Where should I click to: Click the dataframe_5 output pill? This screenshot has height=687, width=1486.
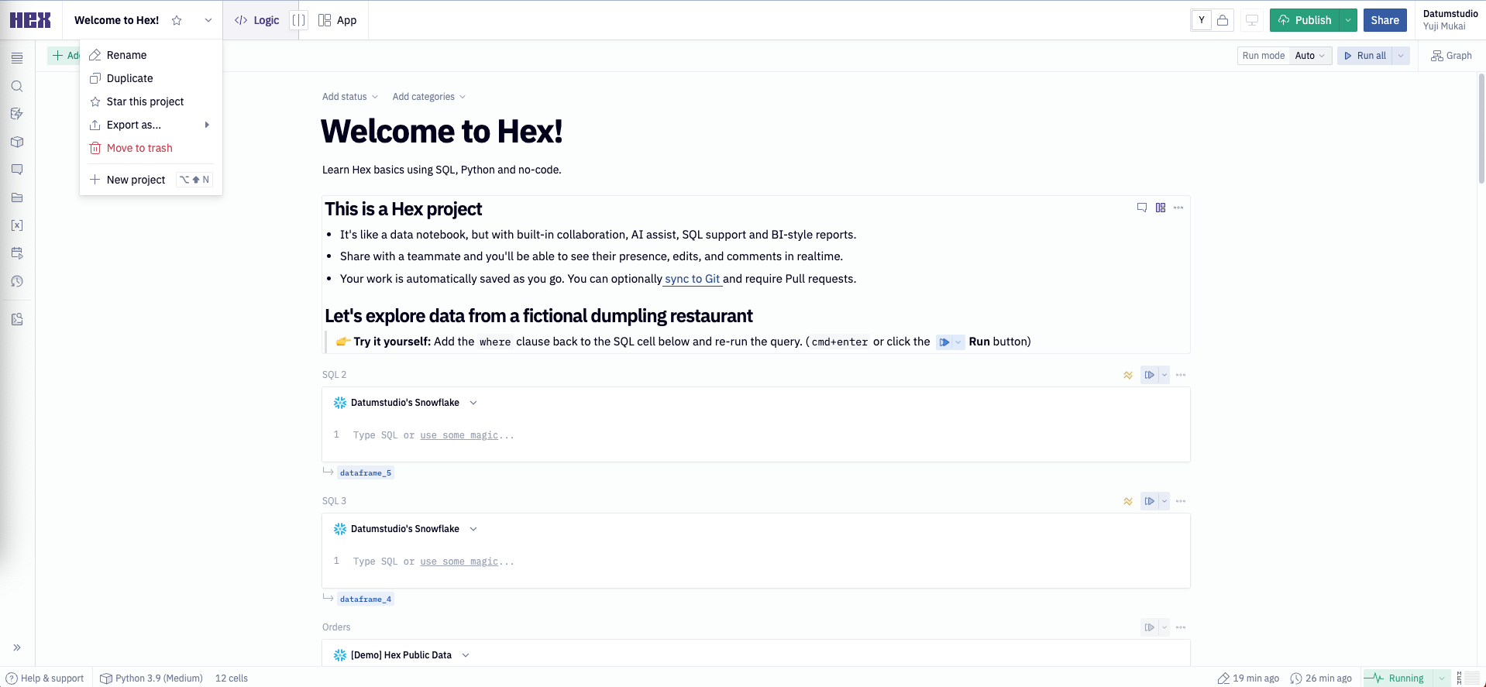[x=366, y=472]
